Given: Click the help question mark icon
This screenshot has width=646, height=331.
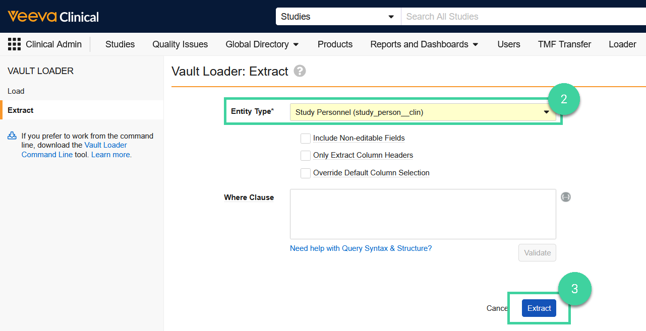Looking at the screenshot, I should [x=300, y=71].
